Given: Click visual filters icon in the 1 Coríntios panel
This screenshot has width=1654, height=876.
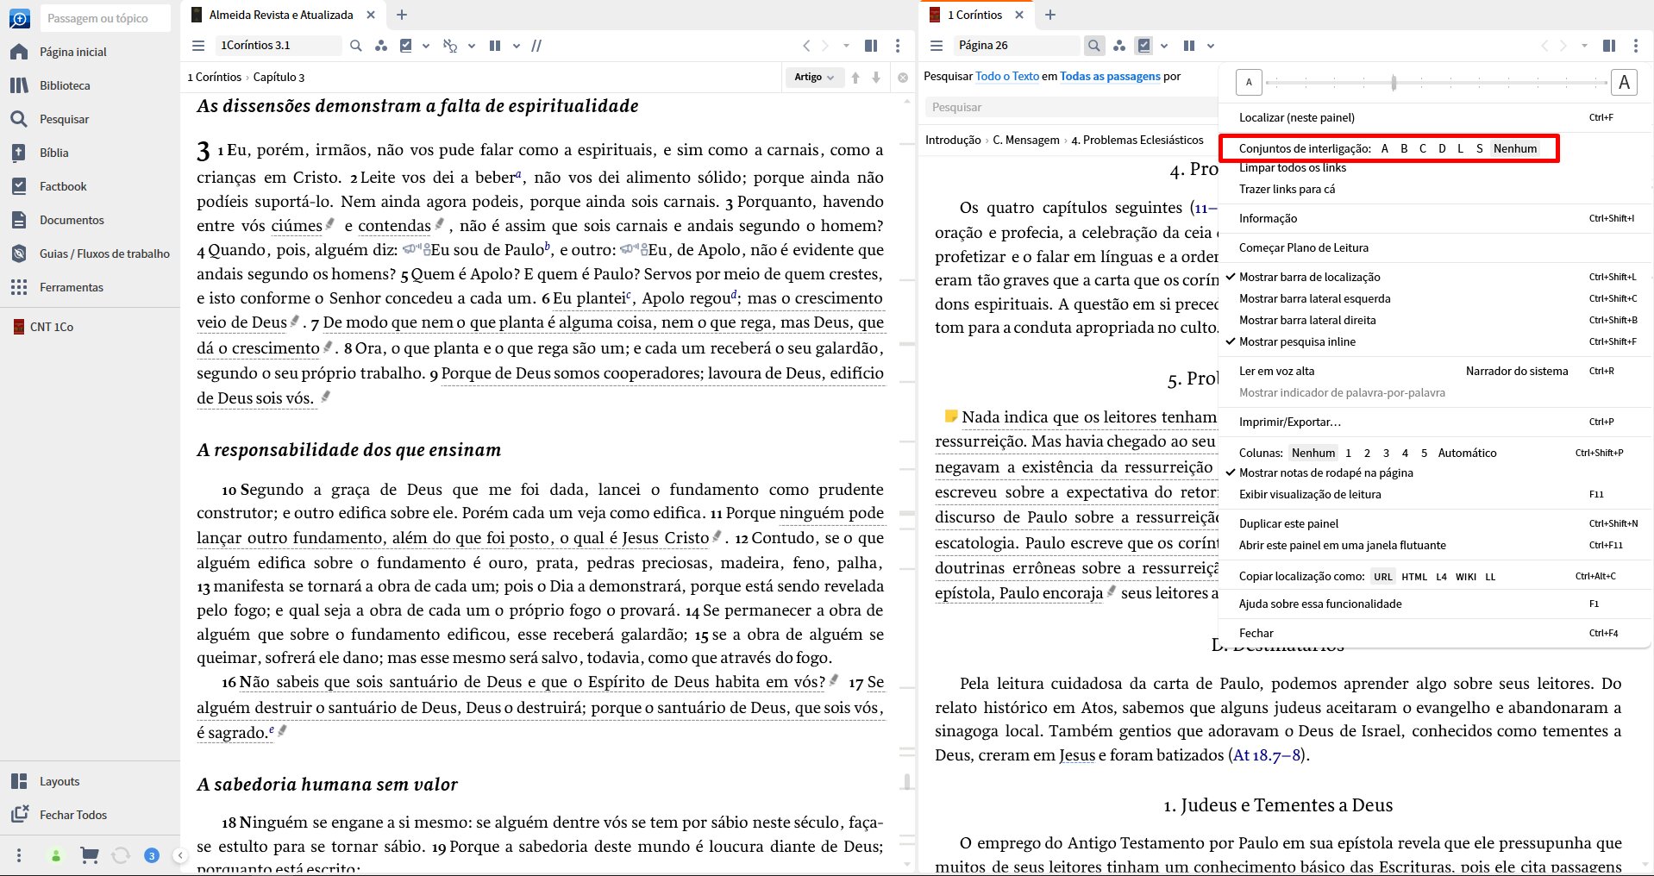Looking at the screenshot, I should pos(1118,46).
